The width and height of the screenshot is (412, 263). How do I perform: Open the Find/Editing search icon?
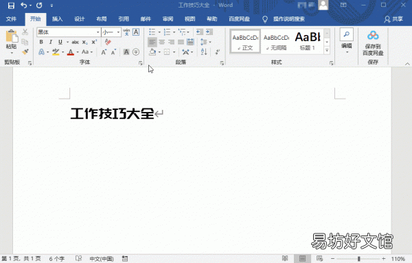(347, 34)
